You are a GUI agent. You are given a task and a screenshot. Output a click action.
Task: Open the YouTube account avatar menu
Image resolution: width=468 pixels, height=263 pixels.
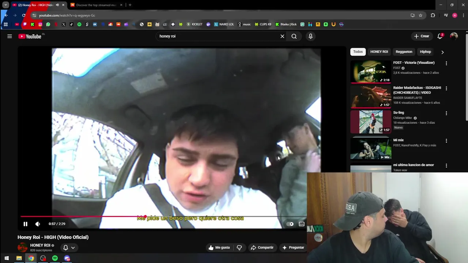coord(454,36)
